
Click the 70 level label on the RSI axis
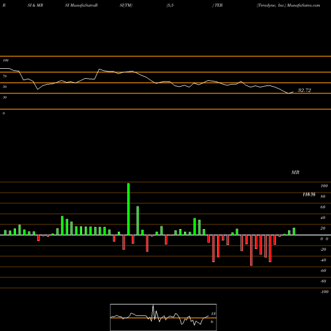5,76
